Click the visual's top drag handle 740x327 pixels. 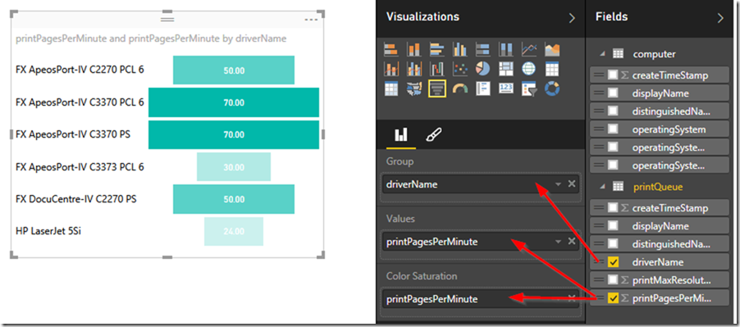(167, 20)
